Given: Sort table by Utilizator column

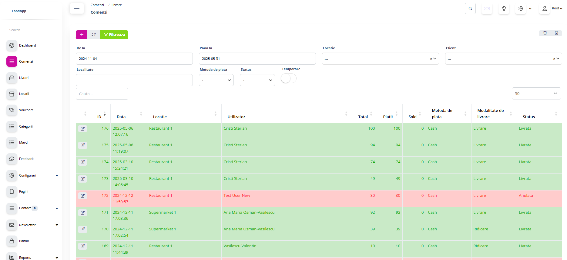Looking at the screenshot, I should (287, 114).
